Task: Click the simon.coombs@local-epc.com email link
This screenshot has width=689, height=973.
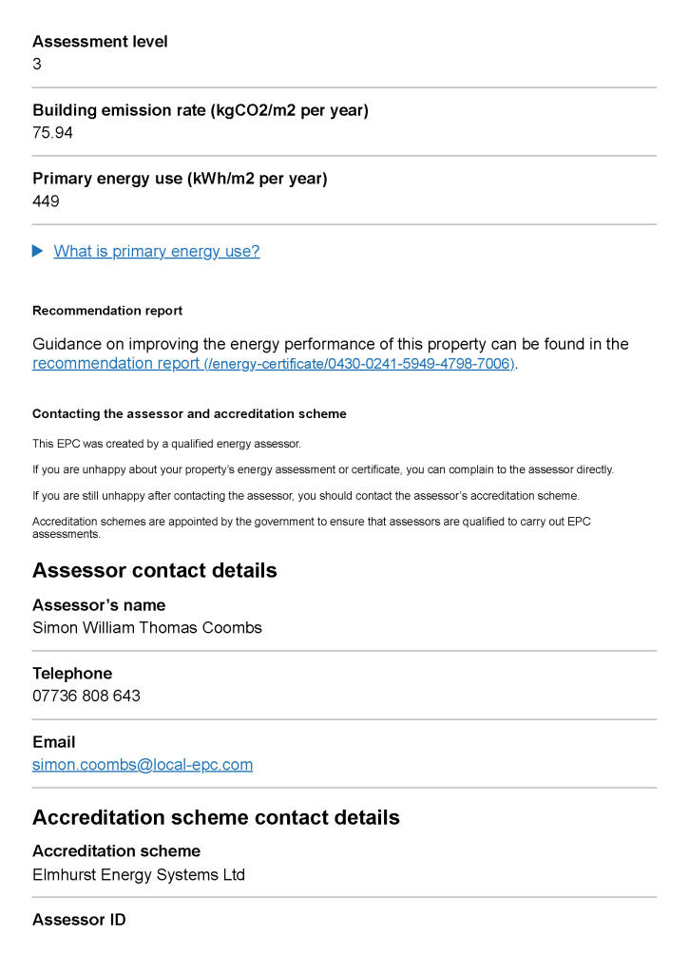Action: coord(143,765)
